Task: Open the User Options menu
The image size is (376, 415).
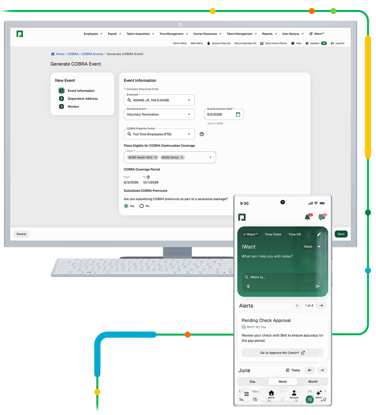Action: coord(293,34)
